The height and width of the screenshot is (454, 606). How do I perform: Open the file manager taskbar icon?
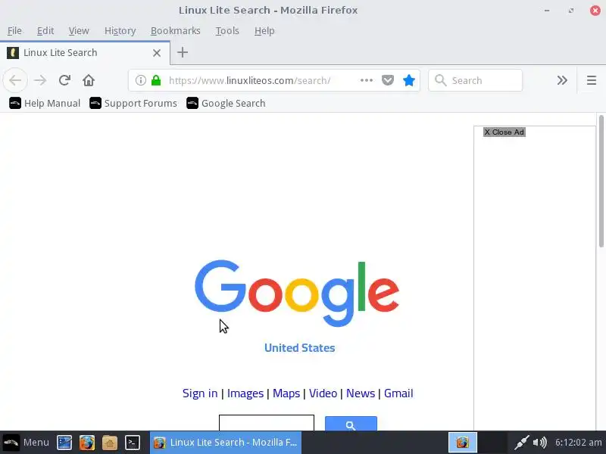tap(109, 443)
